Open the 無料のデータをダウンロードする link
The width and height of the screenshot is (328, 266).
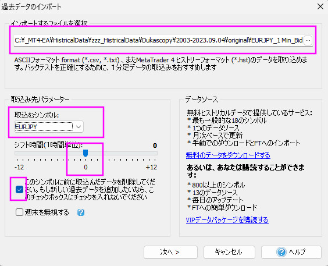228,155
